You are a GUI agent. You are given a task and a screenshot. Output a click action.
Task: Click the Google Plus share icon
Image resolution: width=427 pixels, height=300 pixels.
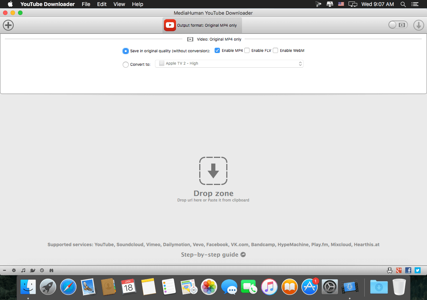pos(399,270)
